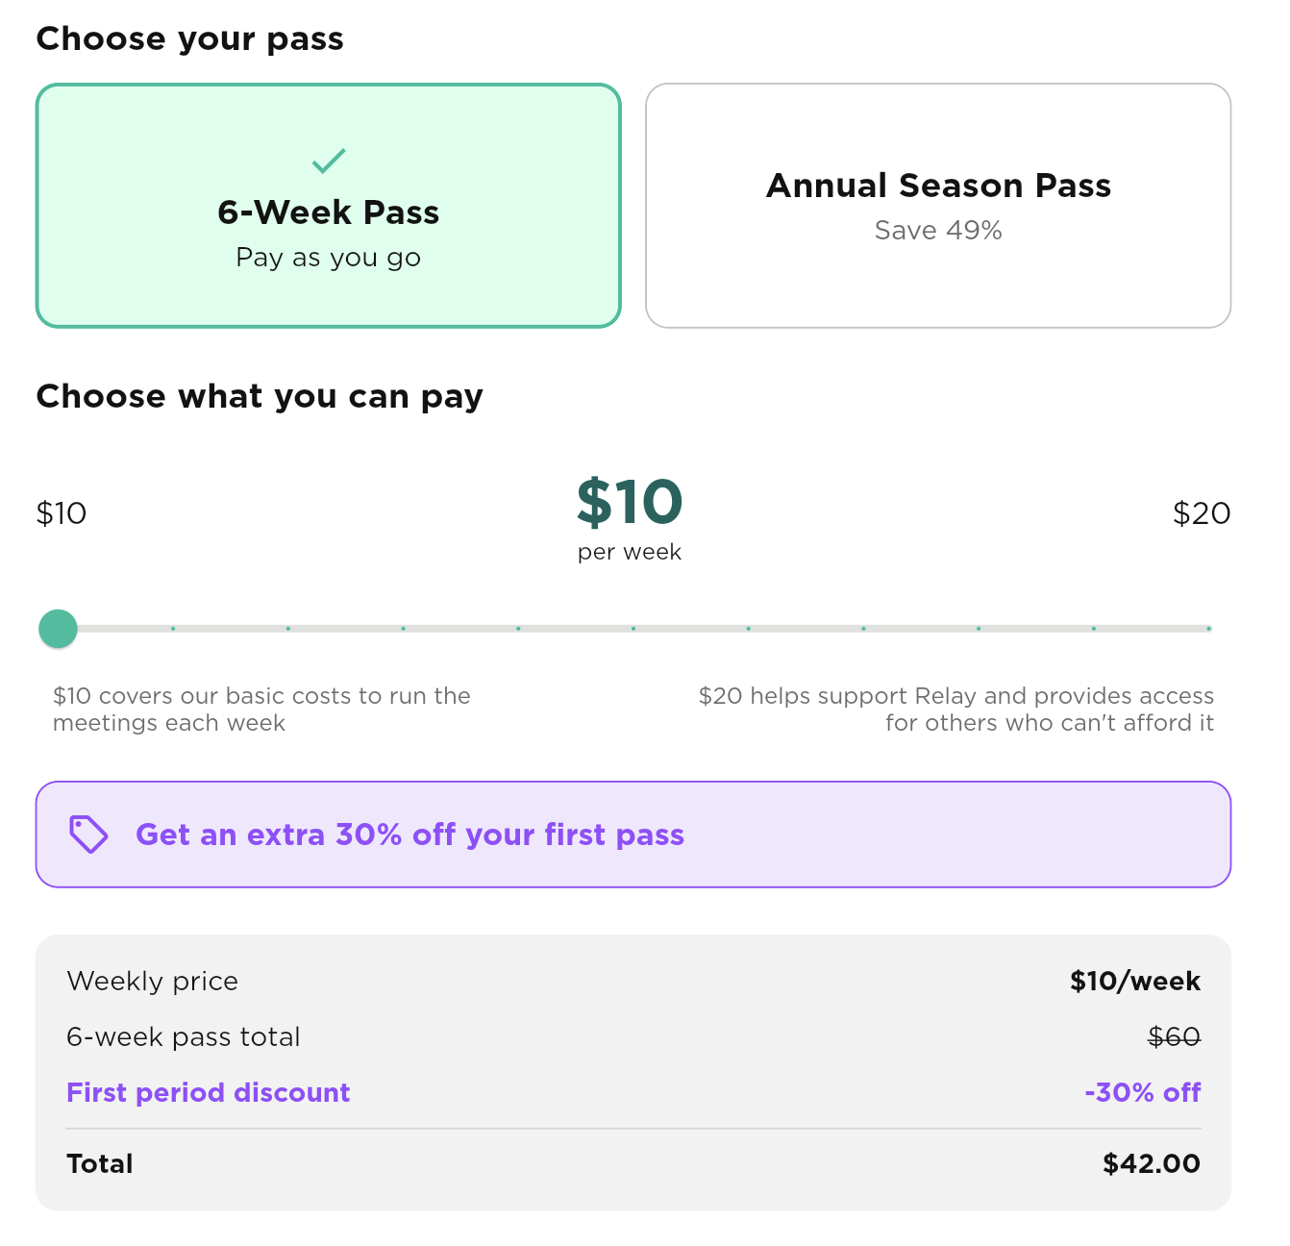Image resolution: width=1290 pixels, height=1246 pixels.
Task: Click the 'Pay as you go' subtitle
Action: tap(328, 257)
